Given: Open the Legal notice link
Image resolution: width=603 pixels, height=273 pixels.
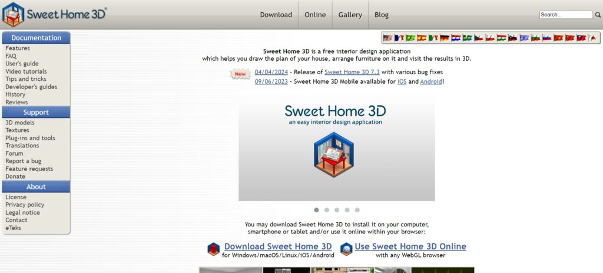Looking at the screenshot, I should (x=22, y=212).
